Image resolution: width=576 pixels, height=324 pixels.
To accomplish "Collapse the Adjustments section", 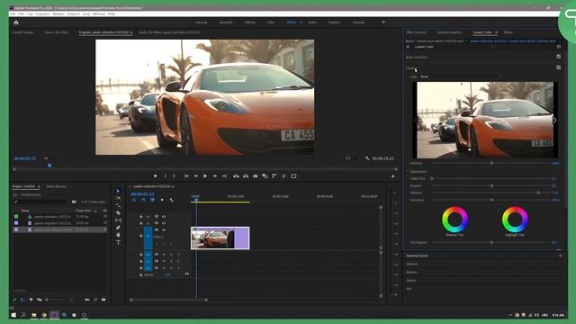I will [408, 172].
